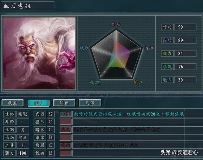Viewport: 203px width, 160px height.
Task: Click the 剛膽 personality value
Action: click(x=23, y=114)
